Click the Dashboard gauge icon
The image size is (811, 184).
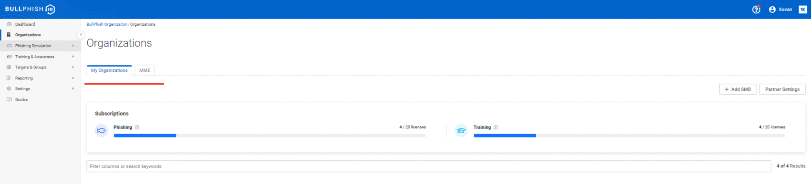[9, 24]
